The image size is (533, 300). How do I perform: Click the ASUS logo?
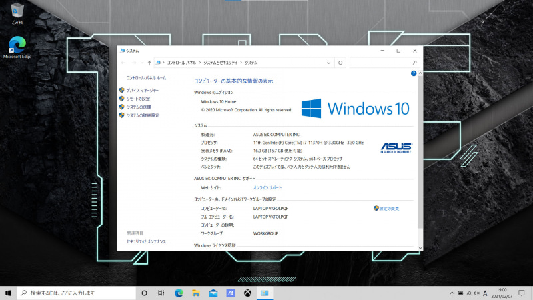coord(396,148)
